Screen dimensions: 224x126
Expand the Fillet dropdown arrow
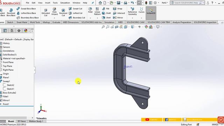coord(90,18)
